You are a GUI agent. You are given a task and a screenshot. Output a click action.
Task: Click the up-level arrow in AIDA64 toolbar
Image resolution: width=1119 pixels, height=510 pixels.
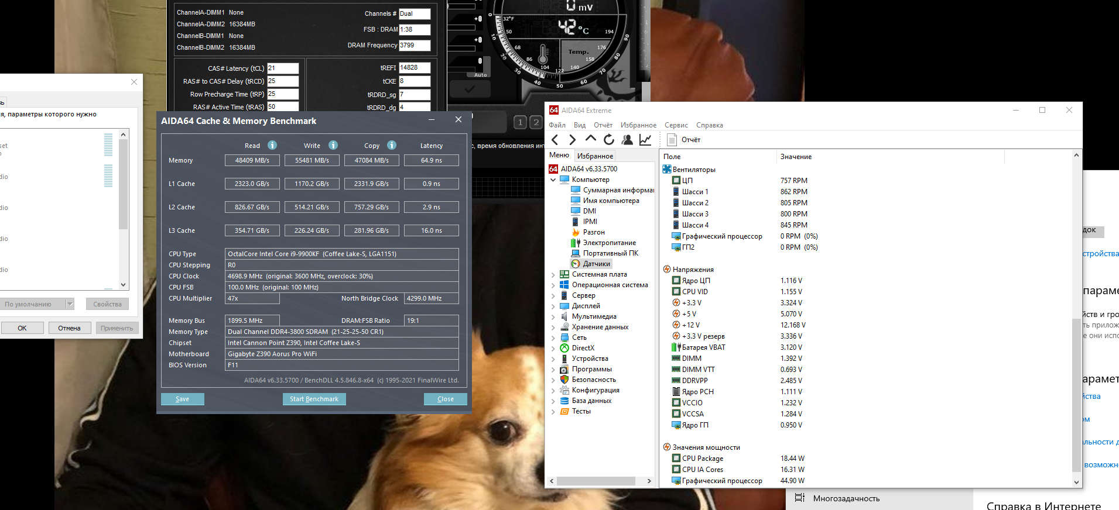coord(591,139)
